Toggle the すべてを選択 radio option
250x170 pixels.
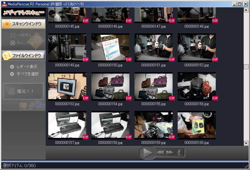click(24, 74)
